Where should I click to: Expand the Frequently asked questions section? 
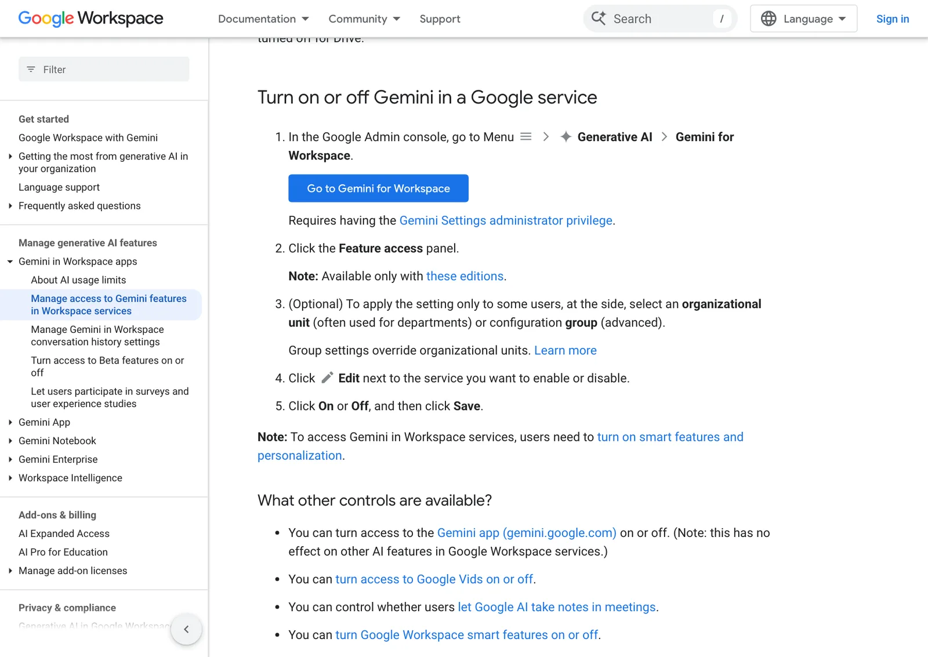click(x=10, y=206)
